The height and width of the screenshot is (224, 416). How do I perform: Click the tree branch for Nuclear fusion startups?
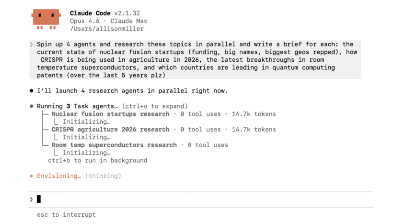click(45, 114)
